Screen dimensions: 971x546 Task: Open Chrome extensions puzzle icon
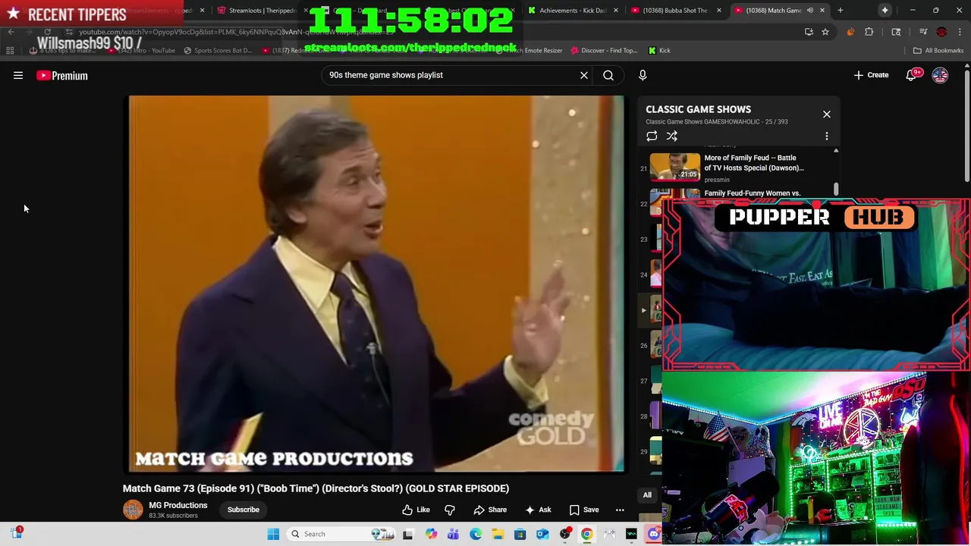coord(869,32)
